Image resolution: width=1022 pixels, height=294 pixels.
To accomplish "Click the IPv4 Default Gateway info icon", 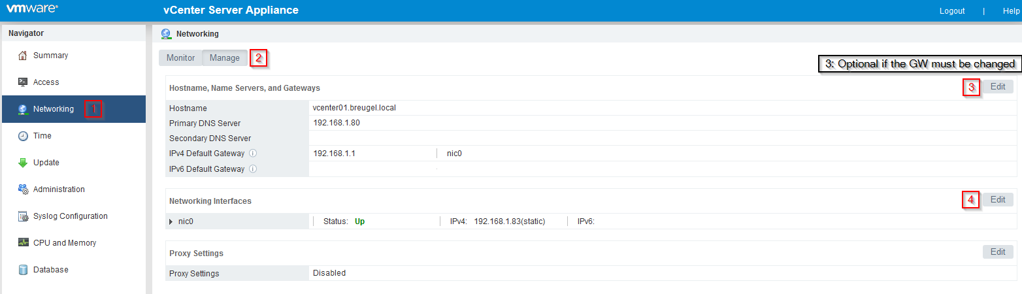I will pos(252,154).
